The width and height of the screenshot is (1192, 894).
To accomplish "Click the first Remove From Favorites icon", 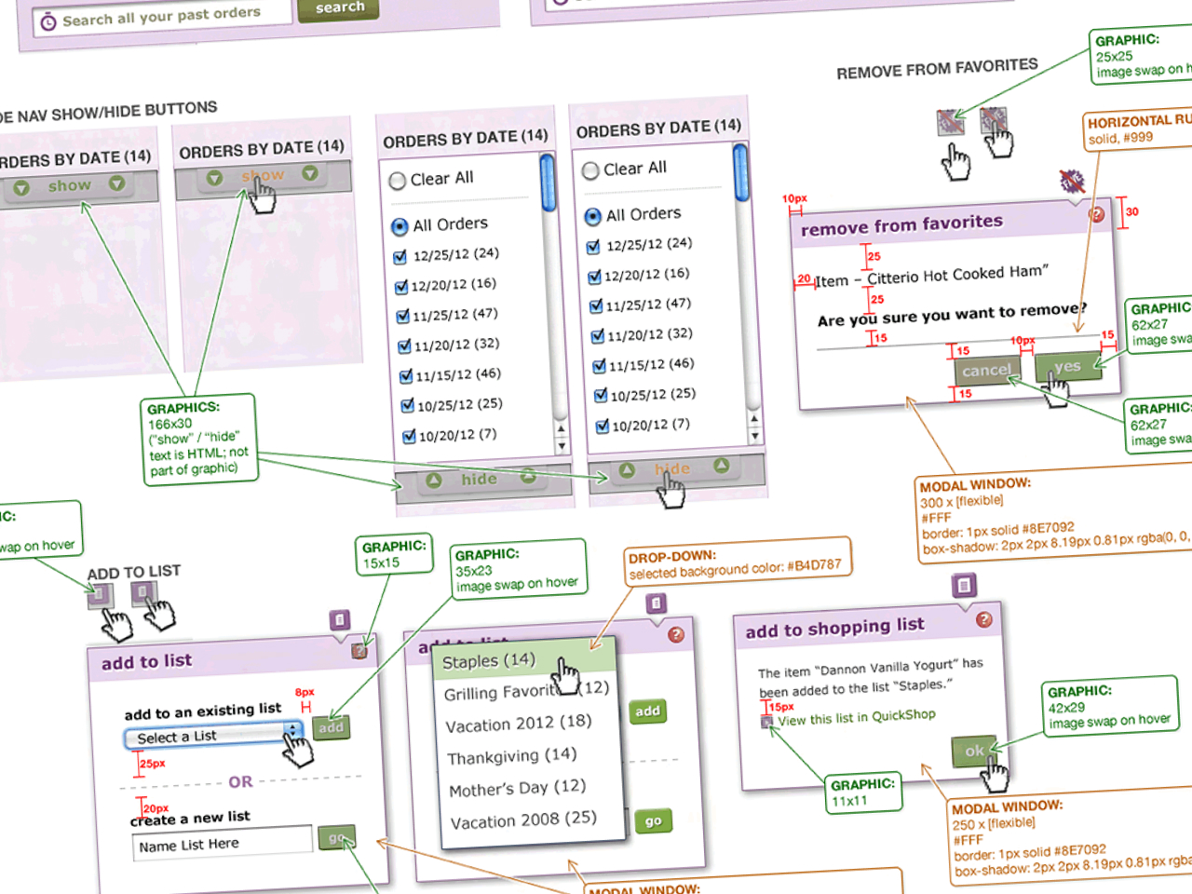I will 949,122.
